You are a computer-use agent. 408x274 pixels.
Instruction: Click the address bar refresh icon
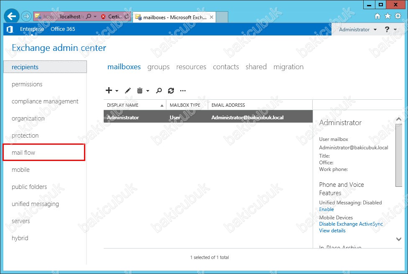point(127,17)
